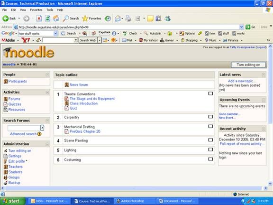Open Full report of recent activity
Viewport: 273px width, 205px height.
[242, 144]
